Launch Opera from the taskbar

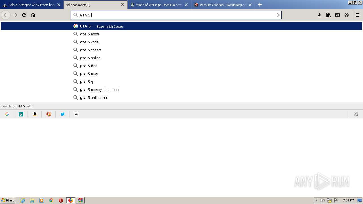[x=61, y=200]
